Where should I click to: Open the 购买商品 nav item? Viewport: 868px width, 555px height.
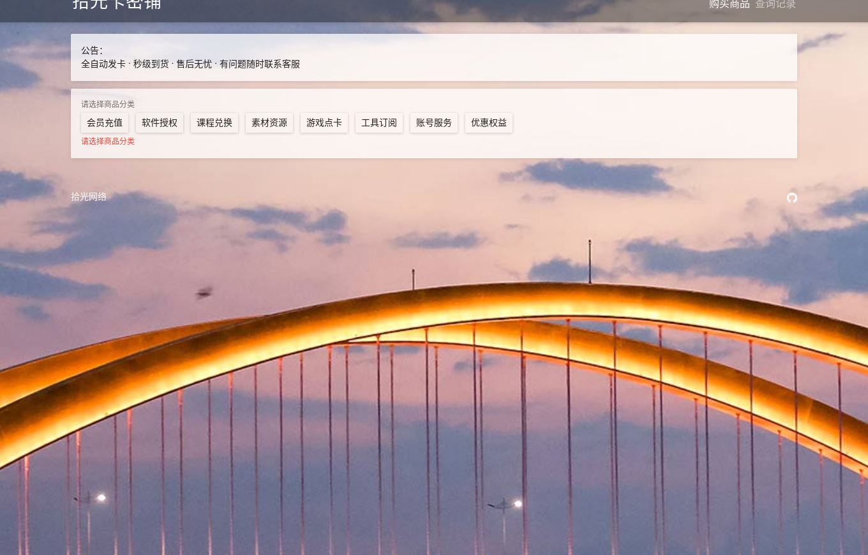click(730, 4)
